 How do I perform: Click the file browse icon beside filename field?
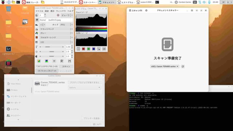[37, 20]
